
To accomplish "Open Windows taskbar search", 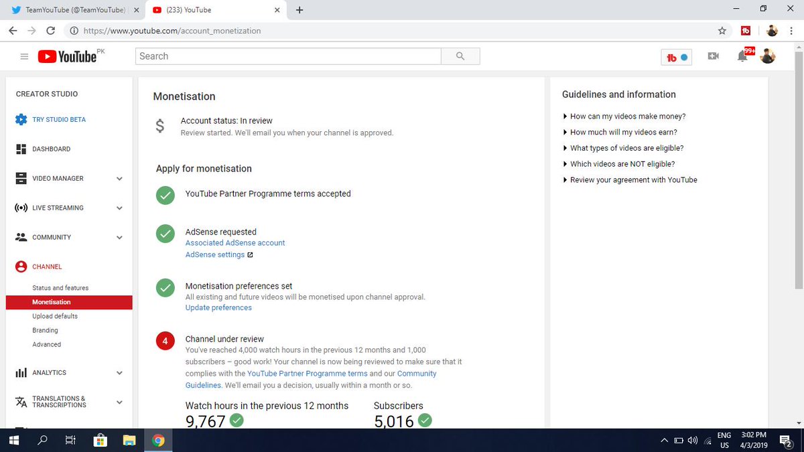I will 42,440.
